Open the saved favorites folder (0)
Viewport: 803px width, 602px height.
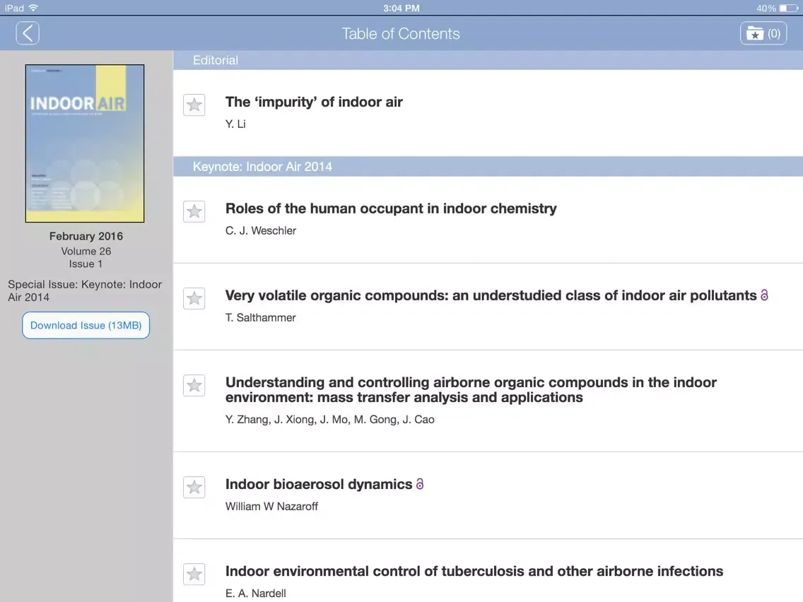click(763, 33)
